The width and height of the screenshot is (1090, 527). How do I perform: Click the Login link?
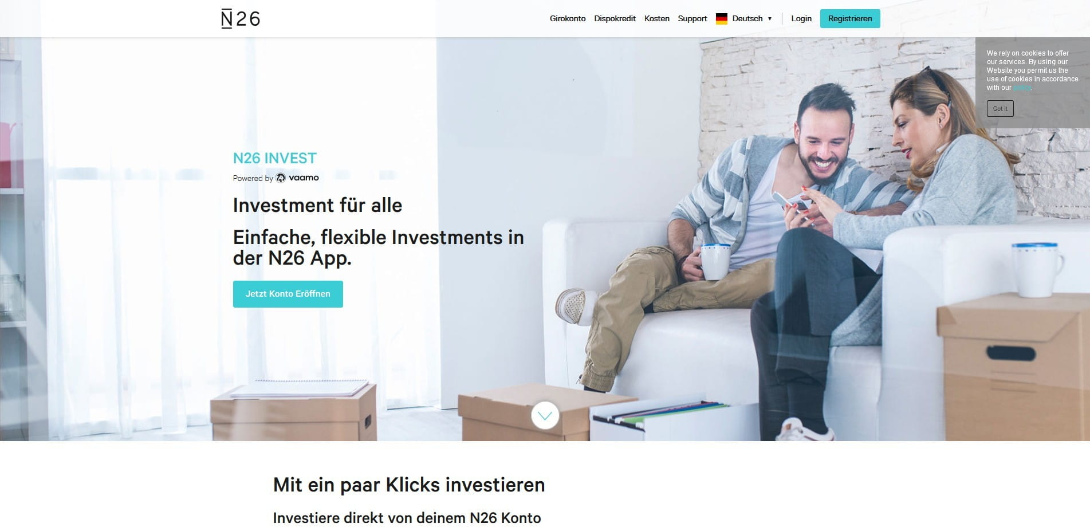click(801, 18)
